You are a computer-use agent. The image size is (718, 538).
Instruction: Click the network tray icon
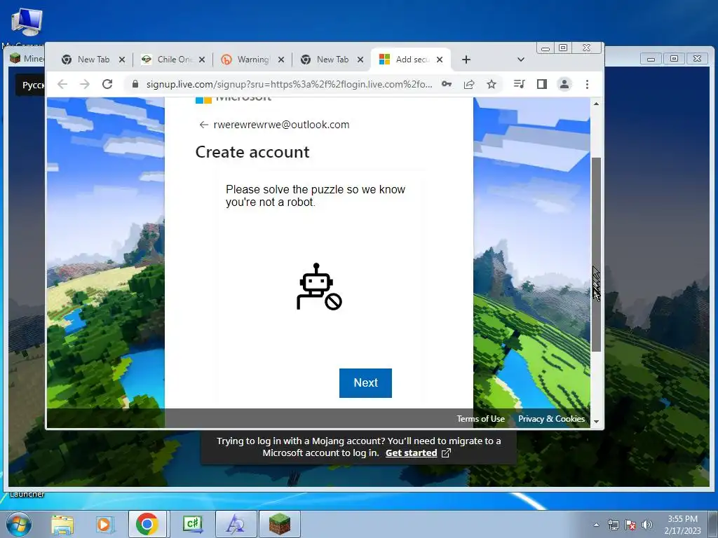tap(614, 525)
